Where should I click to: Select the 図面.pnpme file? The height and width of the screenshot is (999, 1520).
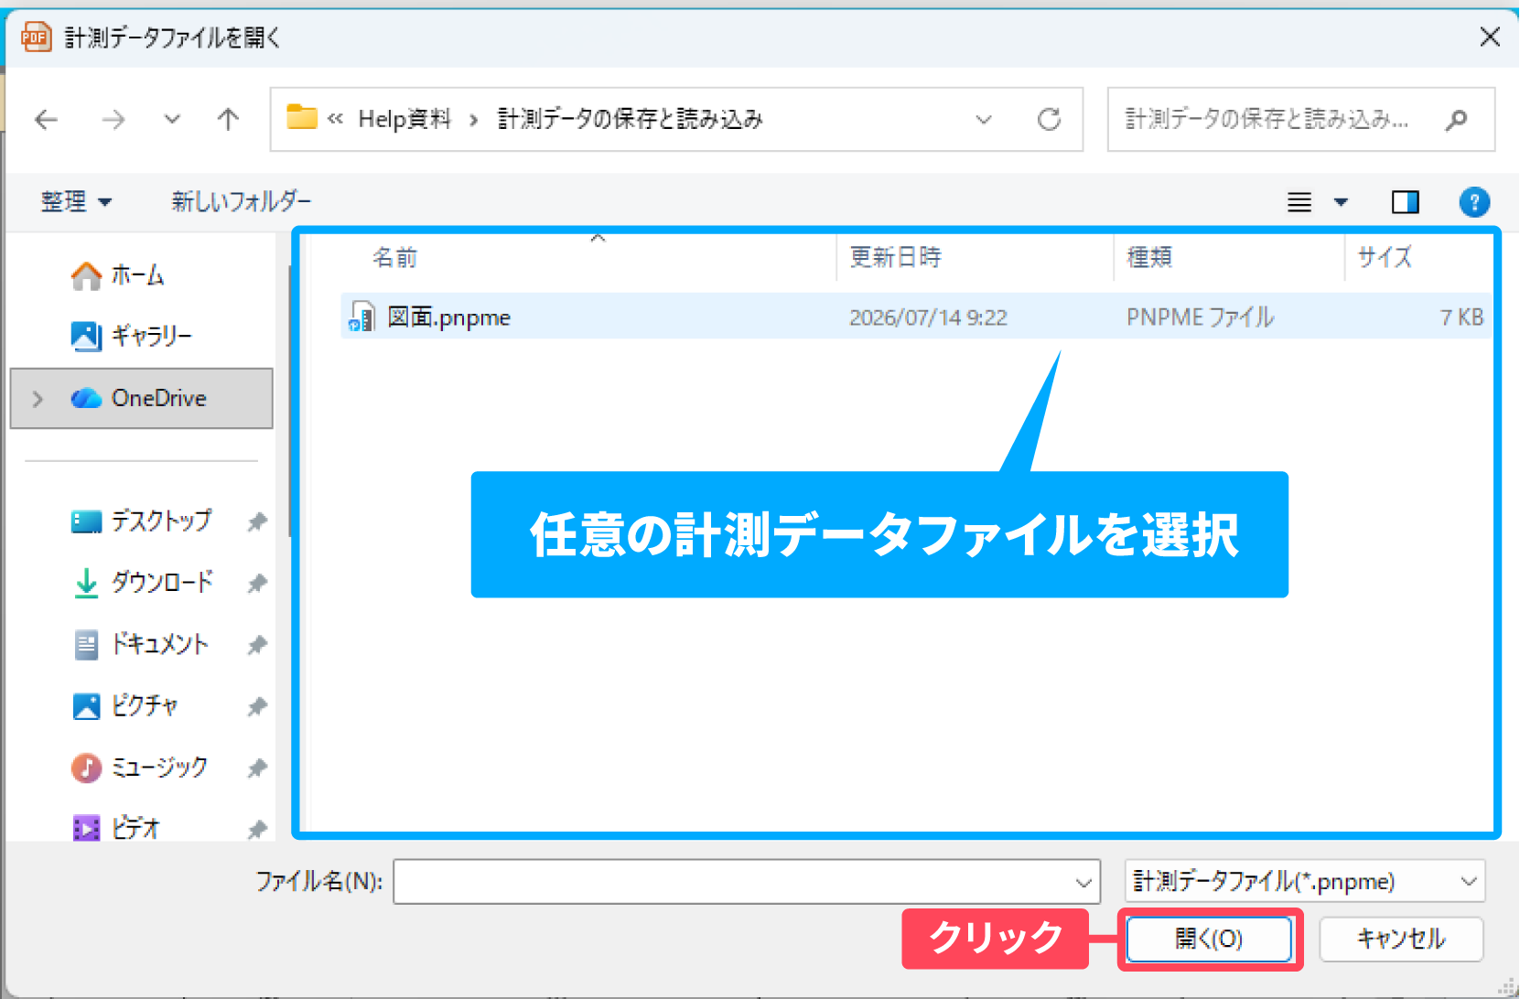[916, 317]
